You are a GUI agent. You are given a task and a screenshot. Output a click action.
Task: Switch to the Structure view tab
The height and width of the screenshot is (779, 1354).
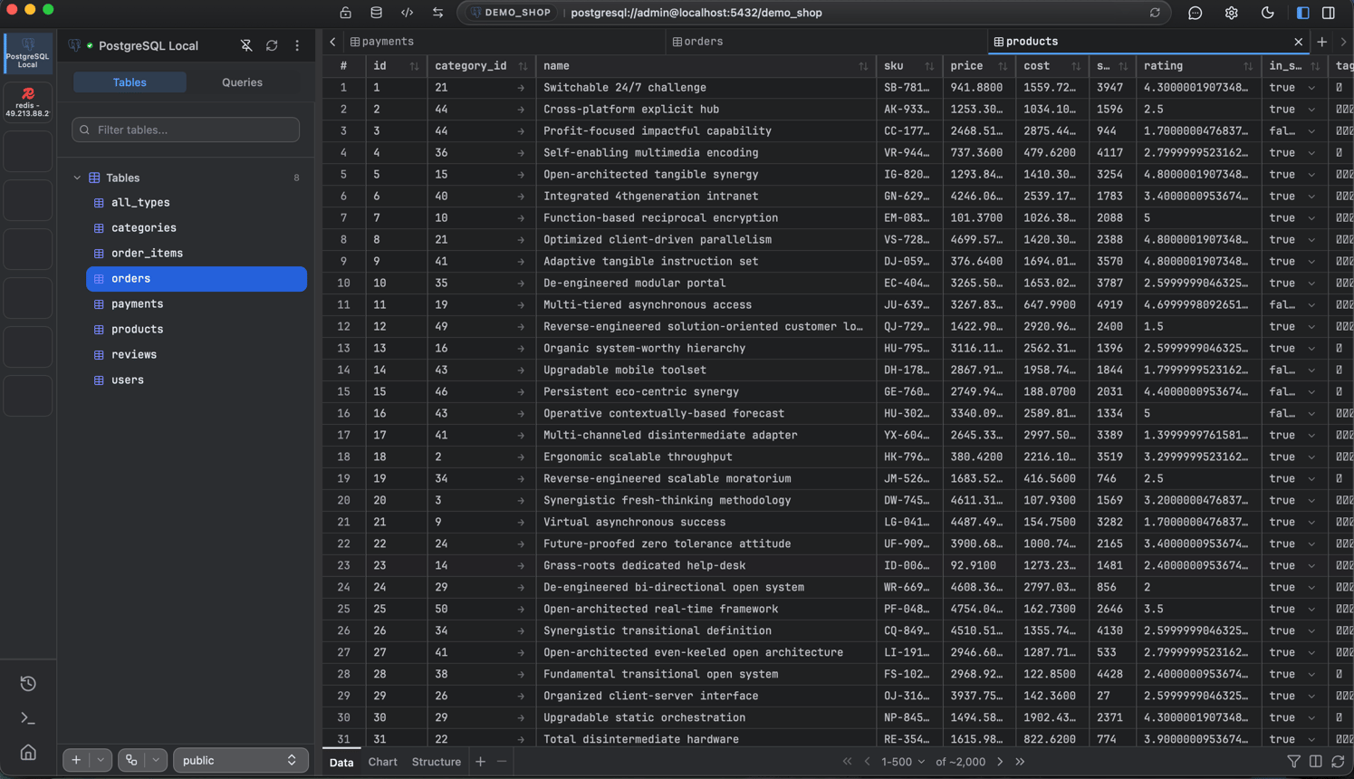tap(436, 762)
